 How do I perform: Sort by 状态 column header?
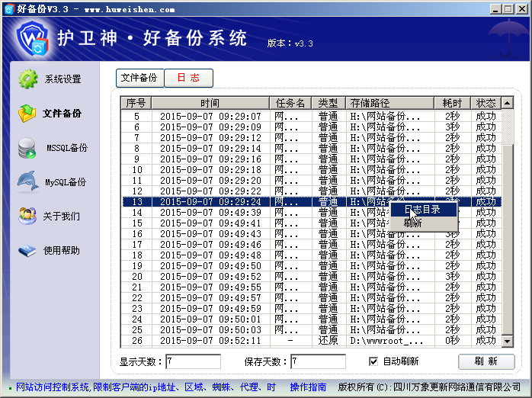click(486, 103)
